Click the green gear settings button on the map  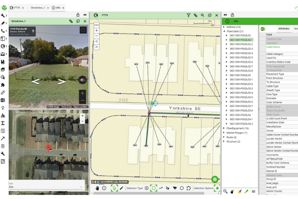coord(215,179)
